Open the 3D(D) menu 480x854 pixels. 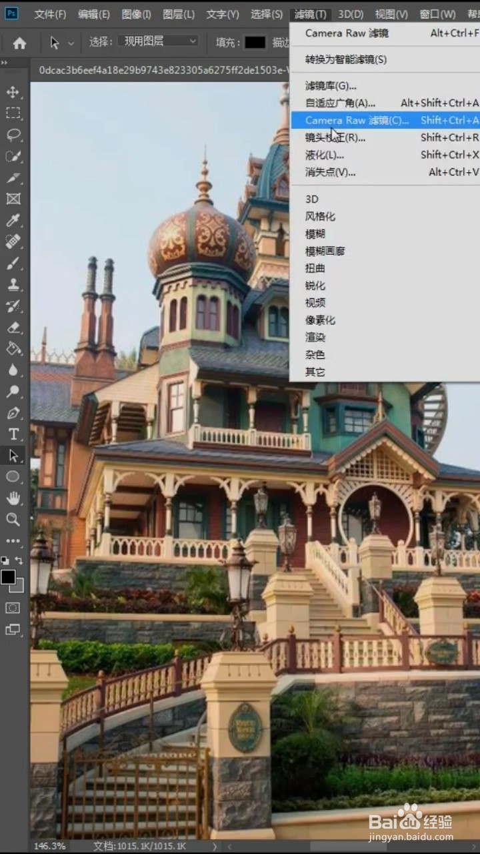click(351, 14)
